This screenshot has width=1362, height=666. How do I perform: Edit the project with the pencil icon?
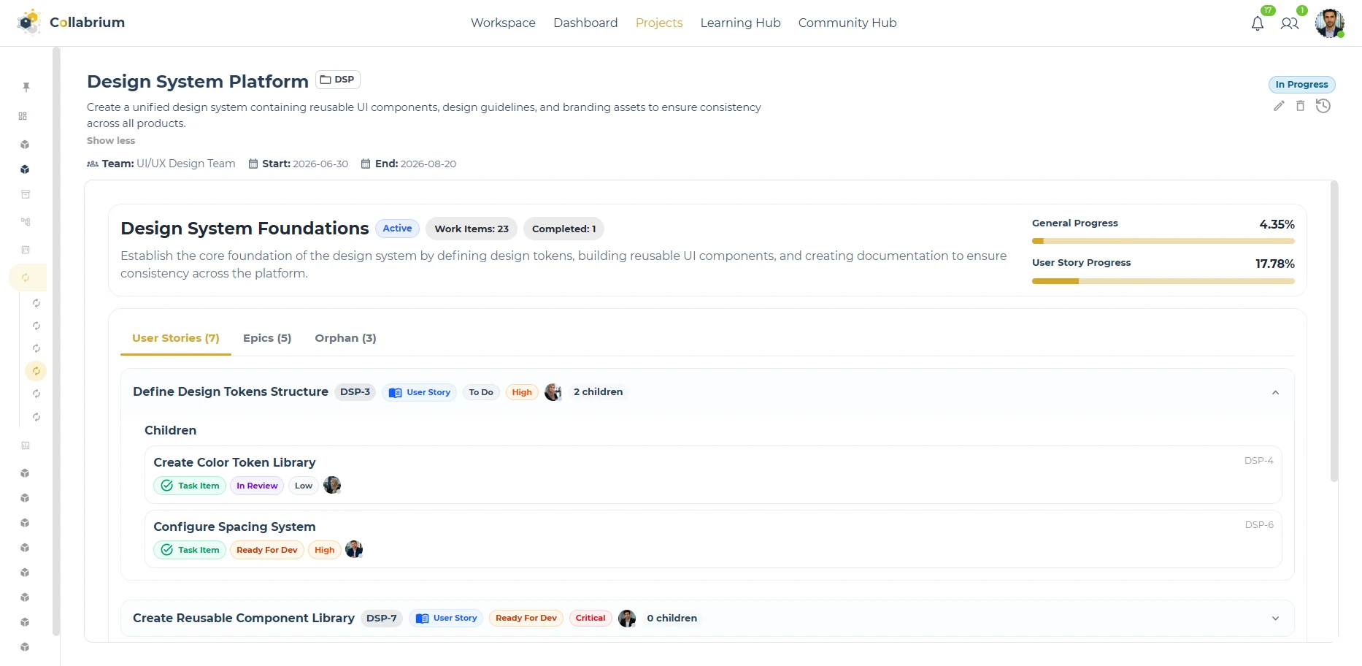1279,106
